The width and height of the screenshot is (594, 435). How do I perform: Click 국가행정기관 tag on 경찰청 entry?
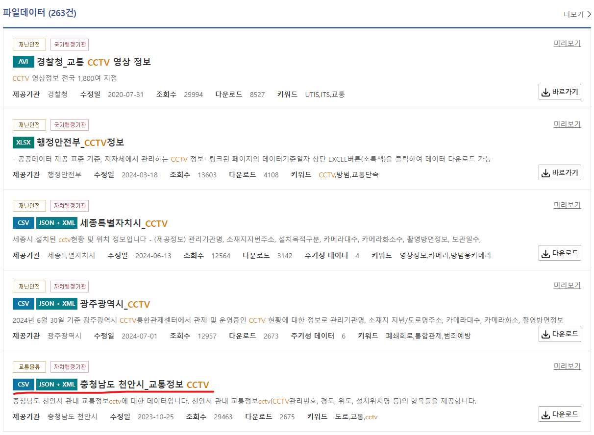[70, 45]
